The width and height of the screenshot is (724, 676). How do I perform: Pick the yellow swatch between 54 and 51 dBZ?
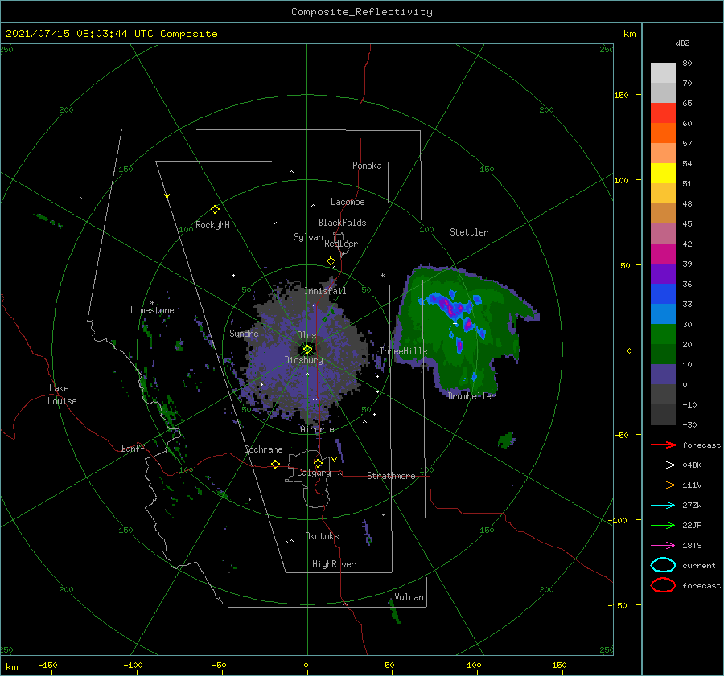point(663,174)
